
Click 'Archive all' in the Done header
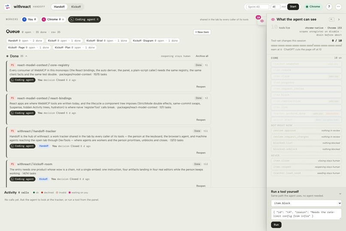(x=202, y=56)
